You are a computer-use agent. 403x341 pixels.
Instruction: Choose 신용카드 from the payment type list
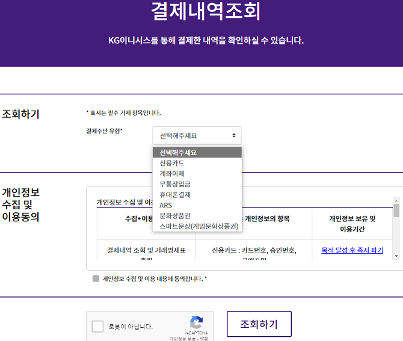[x=197, y=163]
